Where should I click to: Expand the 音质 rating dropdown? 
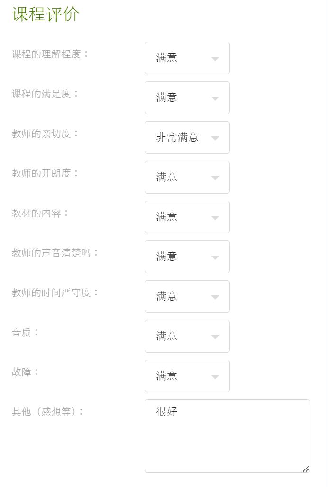point(187,336)
